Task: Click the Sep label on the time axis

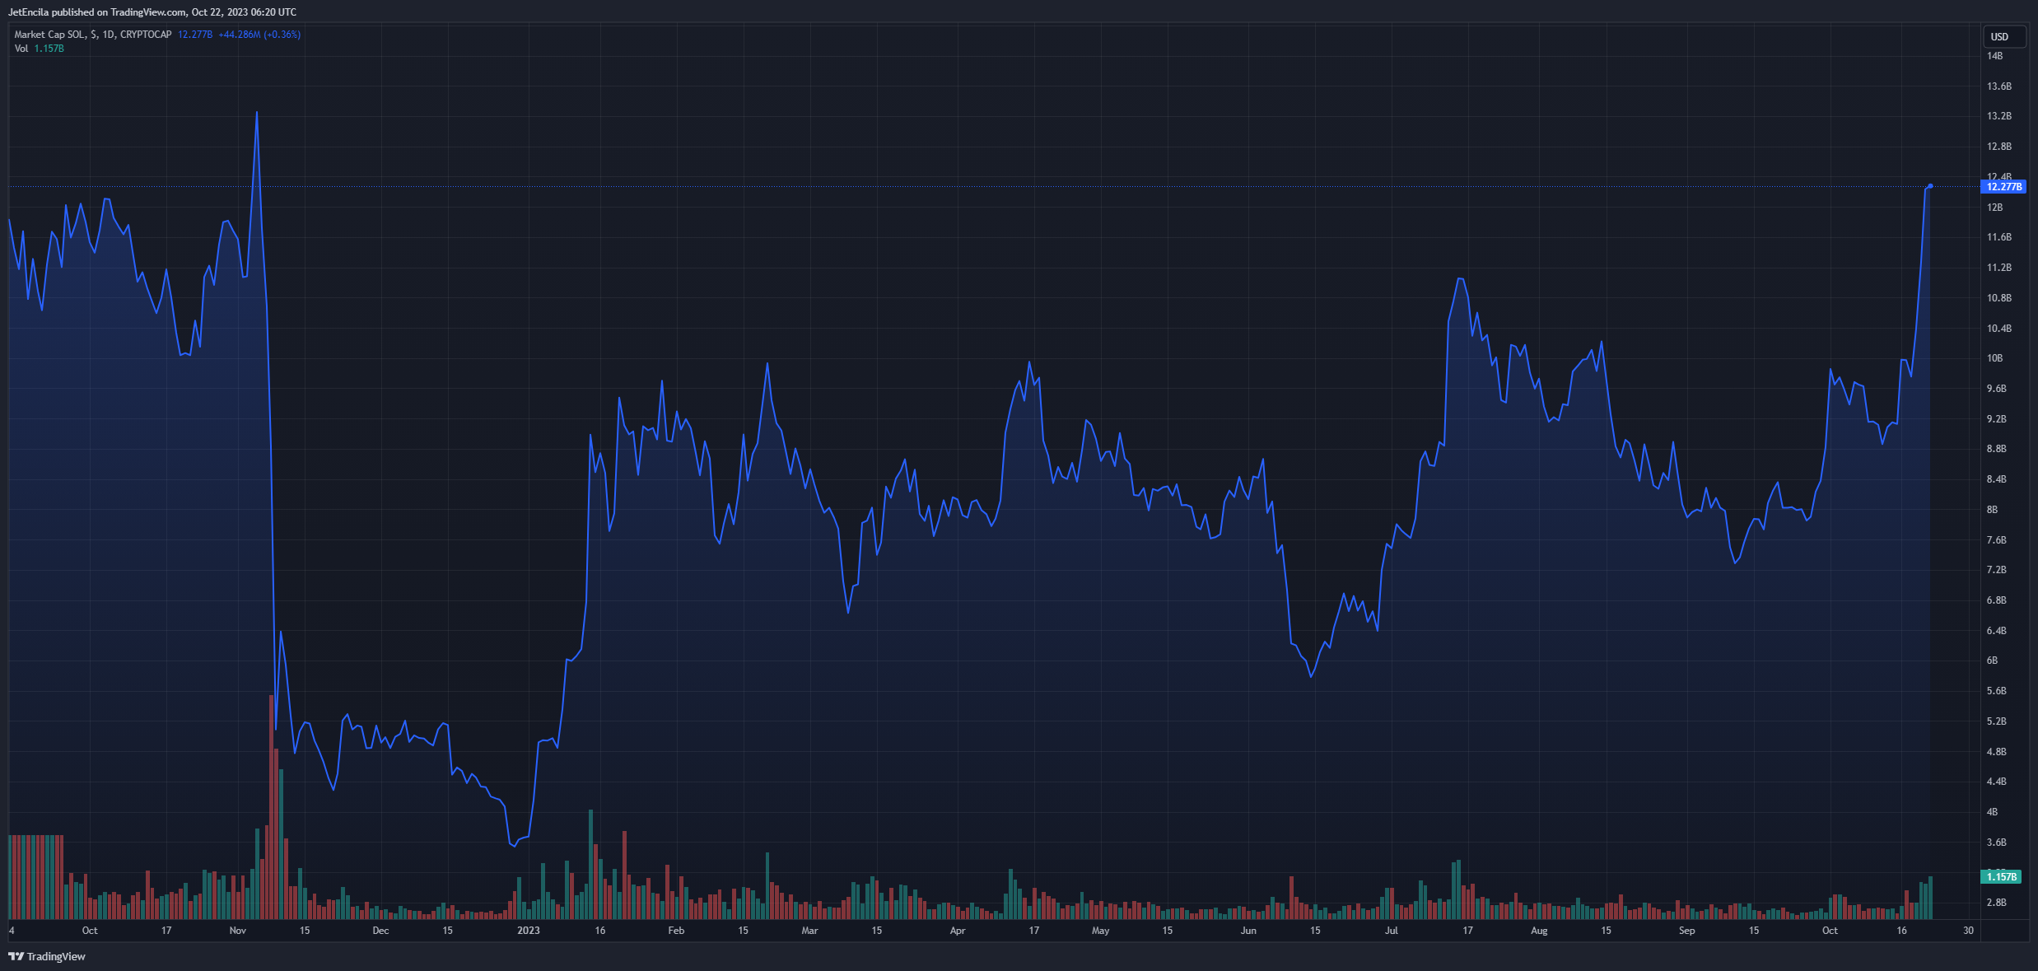Action: point(1686,931)
